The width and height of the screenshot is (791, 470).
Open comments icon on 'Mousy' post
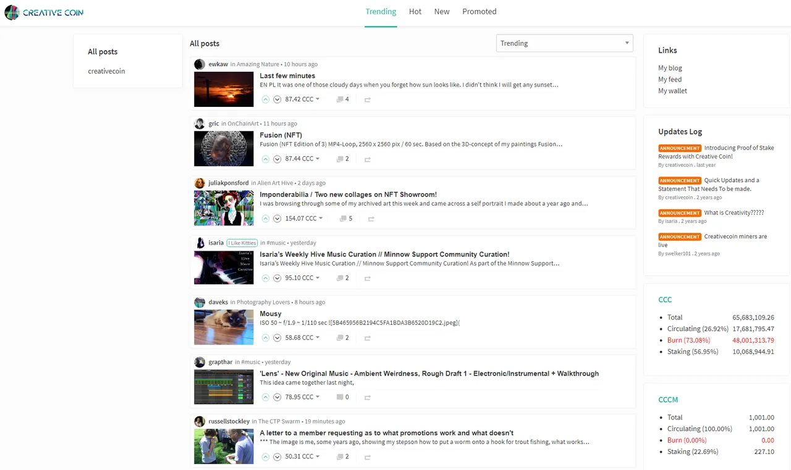(x=340, y=338)
